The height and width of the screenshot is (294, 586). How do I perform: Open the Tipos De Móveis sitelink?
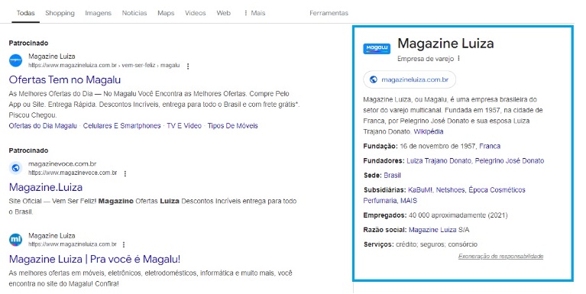[x=232, y=126]
